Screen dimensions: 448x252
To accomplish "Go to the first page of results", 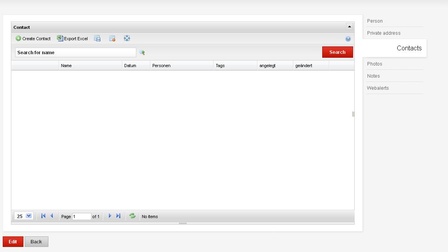I will (x=43, y=216).
